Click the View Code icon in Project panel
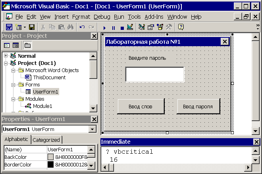The width and height of the screenshot is (262, 174). 7,45
